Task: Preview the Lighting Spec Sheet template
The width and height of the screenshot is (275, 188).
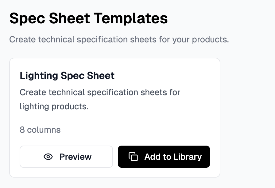Action: coord(66,157)
